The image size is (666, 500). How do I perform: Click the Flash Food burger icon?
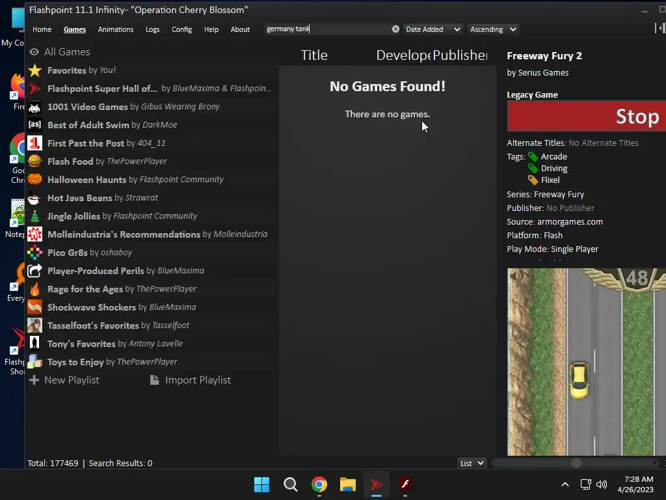35,161
